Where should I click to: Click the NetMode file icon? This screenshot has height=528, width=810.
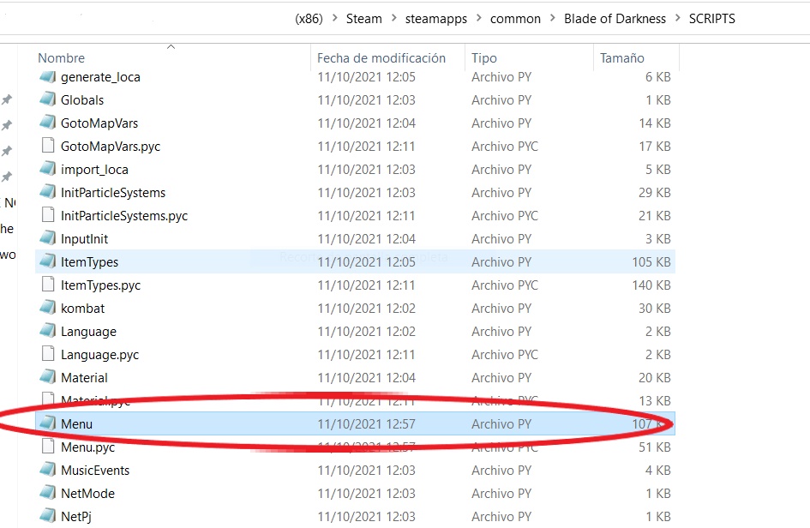point(47,493)
